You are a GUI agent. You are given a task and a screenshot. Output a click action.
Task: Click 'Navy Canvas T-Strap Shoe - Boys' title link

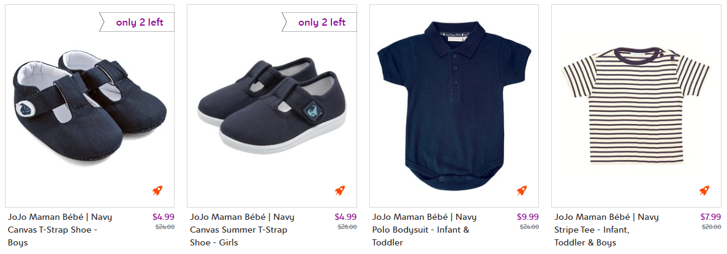[60, 230]
